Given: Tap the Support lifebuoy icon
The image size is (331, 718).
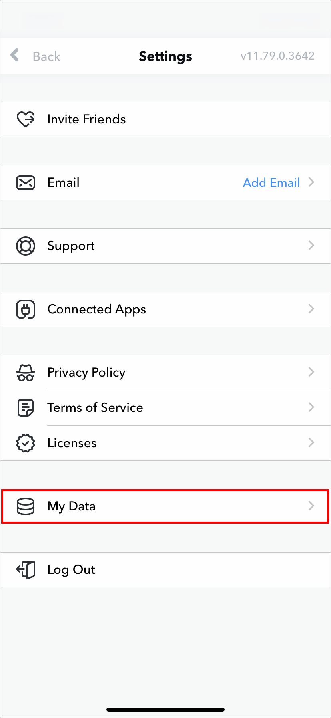Looking at the screenshot, I should tap(26, 246).
